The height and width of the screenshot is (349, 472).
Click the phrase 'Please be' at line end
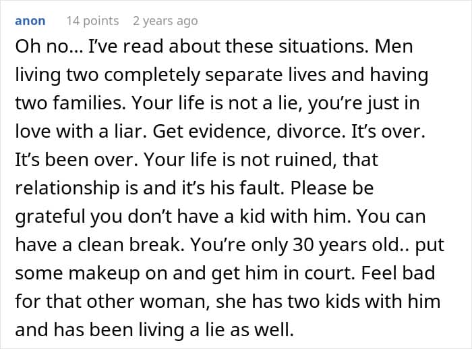332,188
